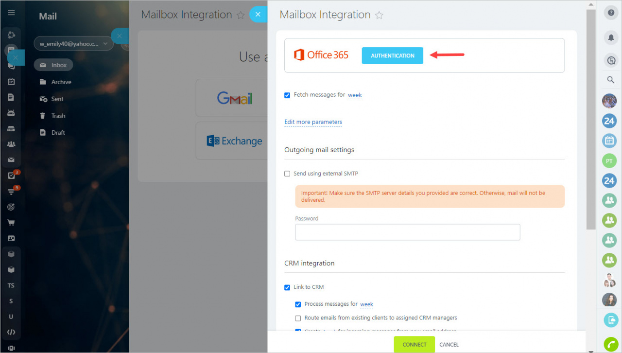Expand the w_emily40 mailbox selector
Image resolution: width=622 pixels, height=353 pixels.
(x=73, y=43)
